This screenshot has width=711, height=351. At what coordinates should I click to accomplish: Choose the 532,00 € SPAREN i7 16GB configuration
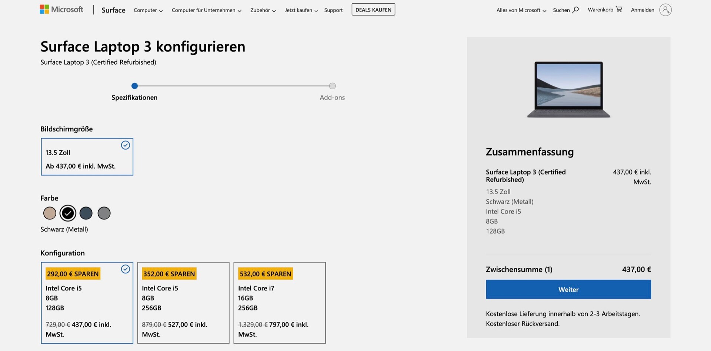(x=280, y=303)
